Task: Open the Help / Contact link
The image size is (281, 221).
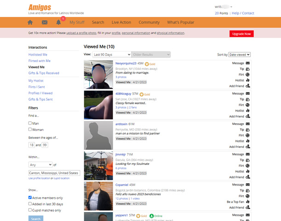Action: pos(243,13)
